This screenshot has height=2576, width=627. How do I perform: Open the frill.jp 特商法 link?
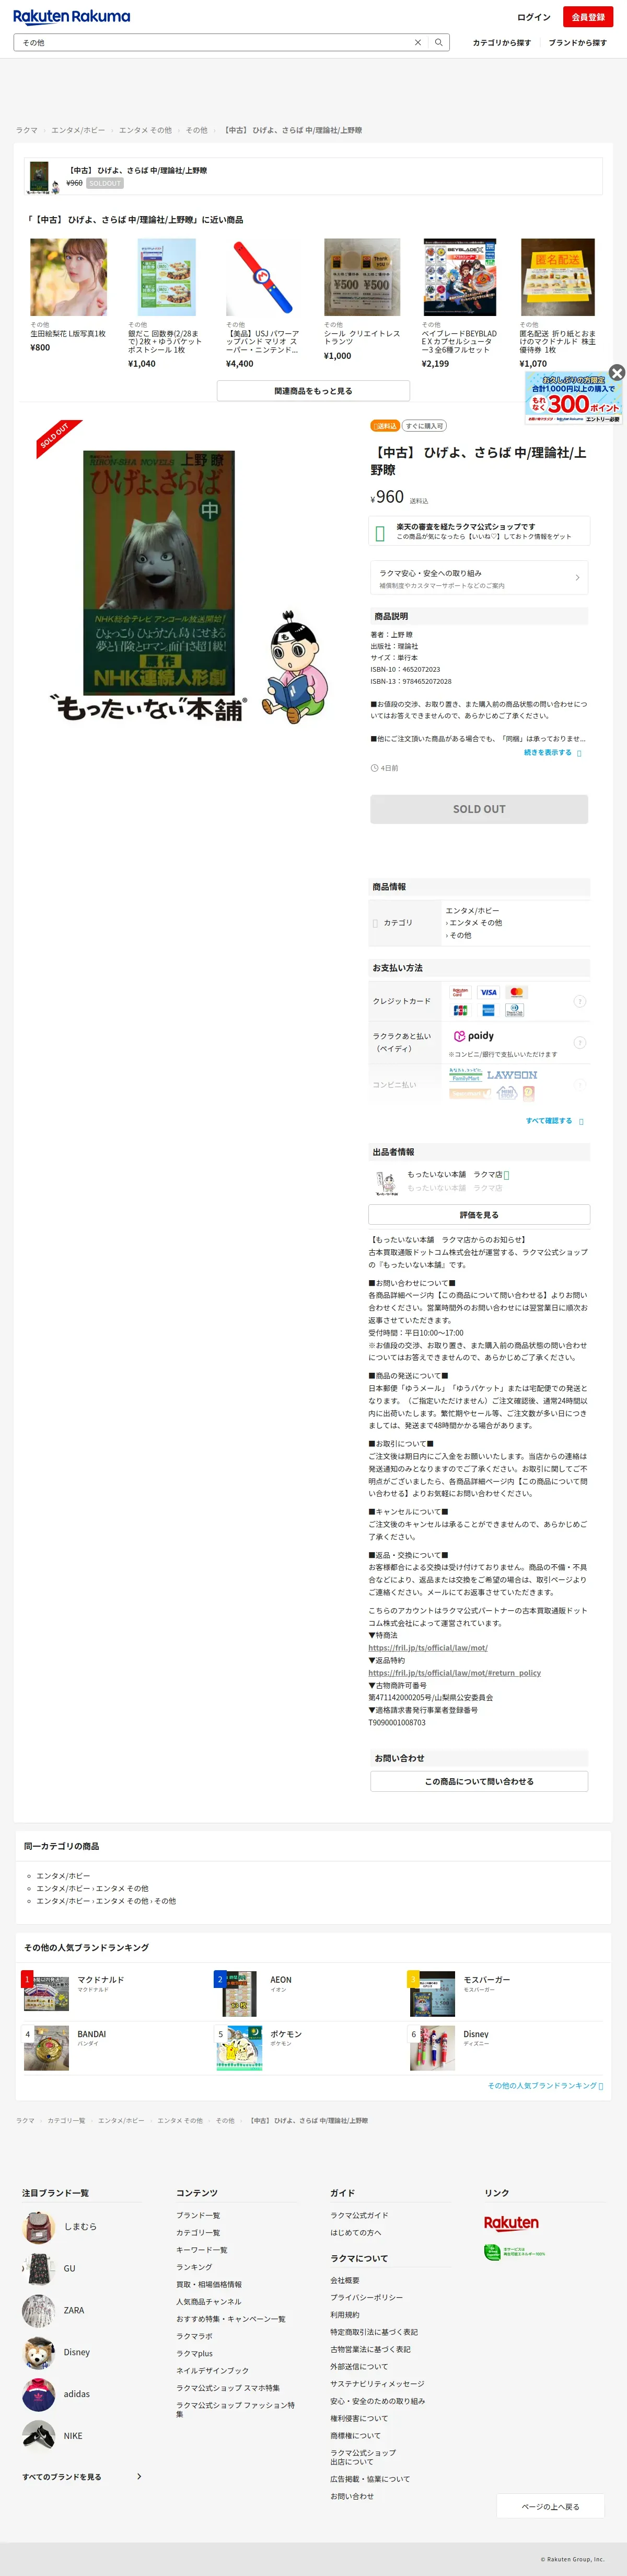point(427,1648)
